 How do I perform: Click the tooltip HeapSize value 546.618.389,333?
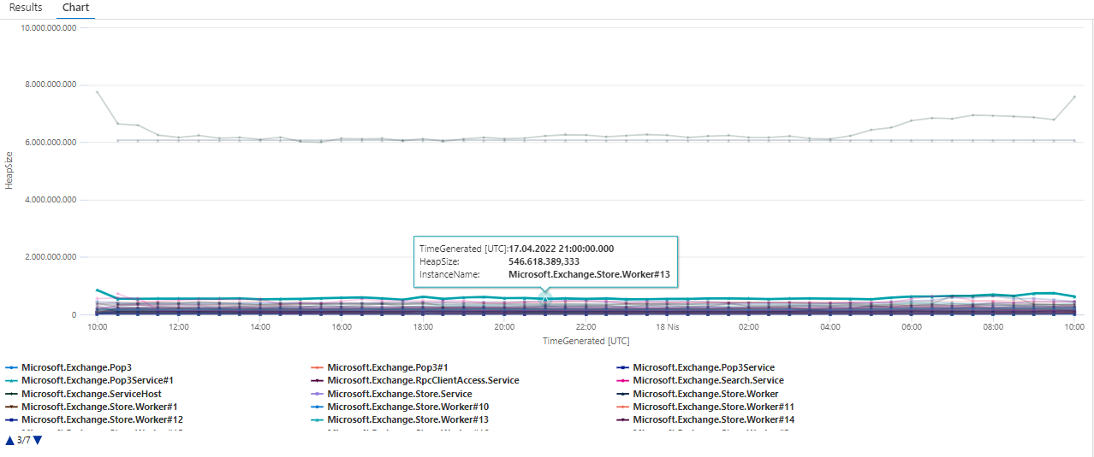coord(544,261)
